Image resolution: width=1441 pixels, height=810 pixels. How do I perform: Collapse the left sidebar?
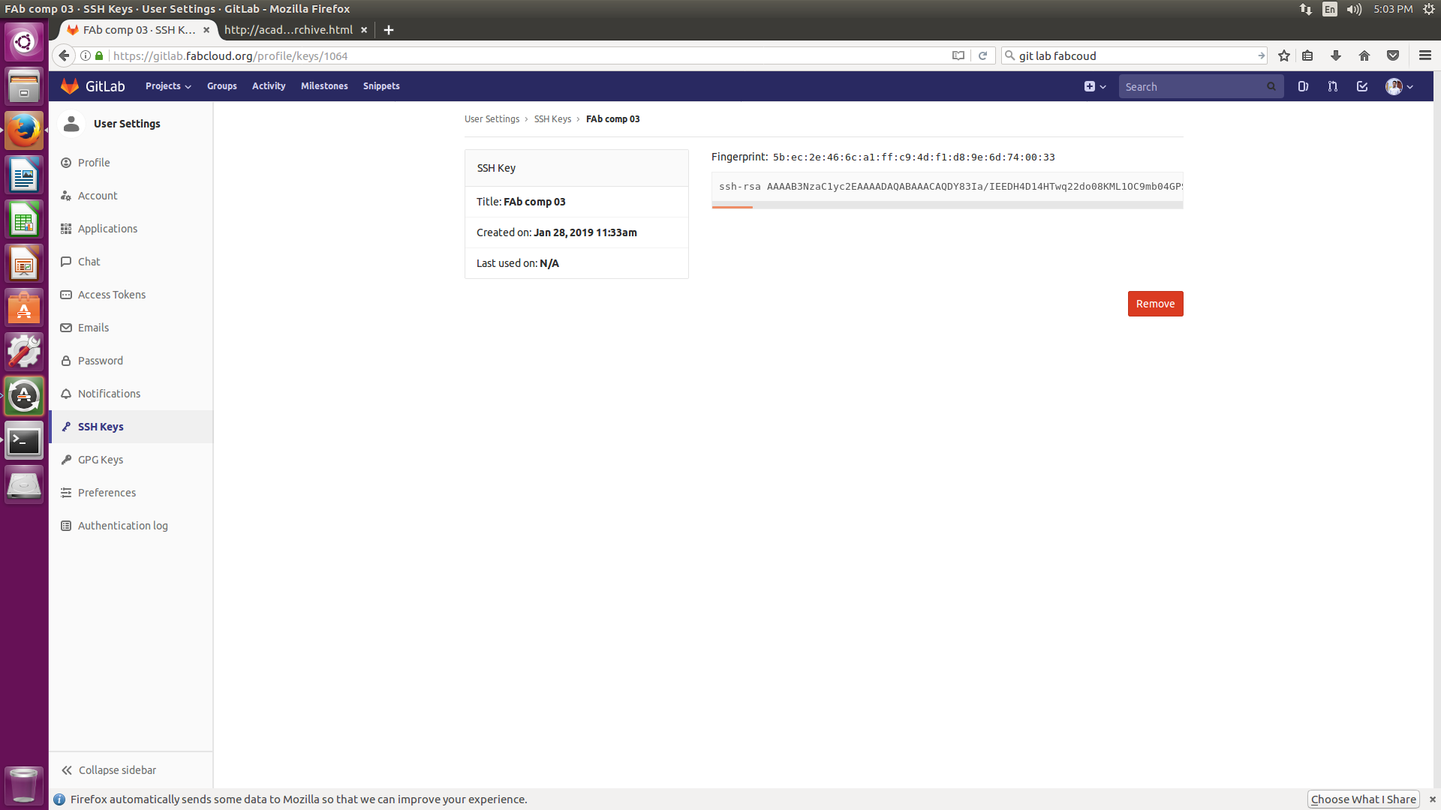pyautogui.click(x=116, y=769)
